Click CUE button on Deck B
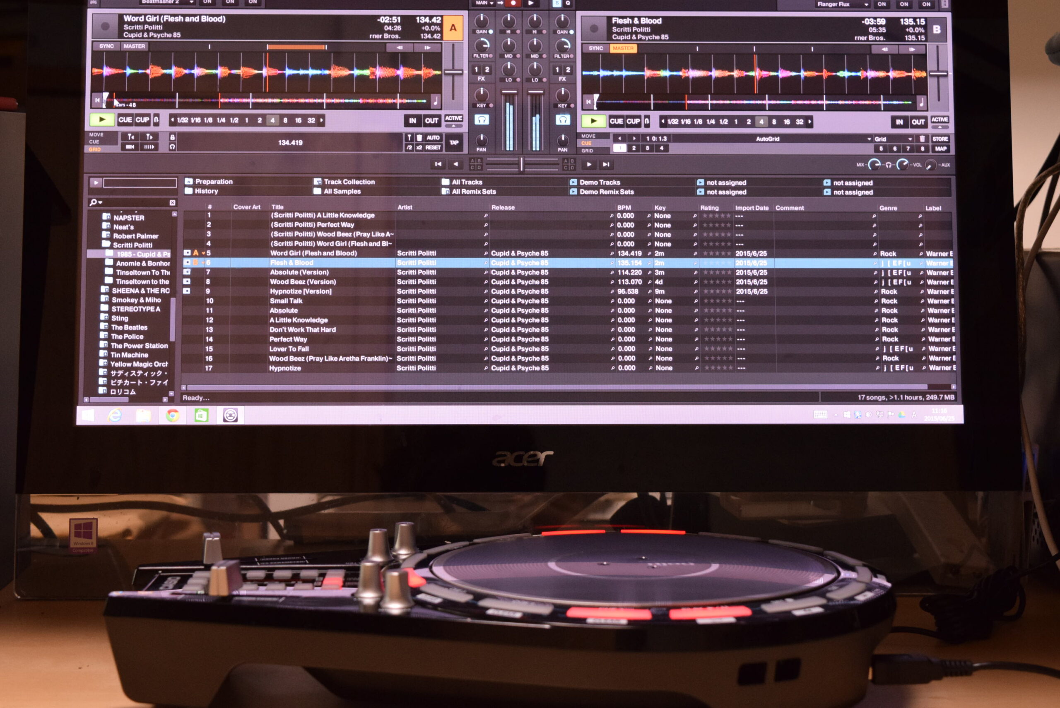 tap(616, 121)
